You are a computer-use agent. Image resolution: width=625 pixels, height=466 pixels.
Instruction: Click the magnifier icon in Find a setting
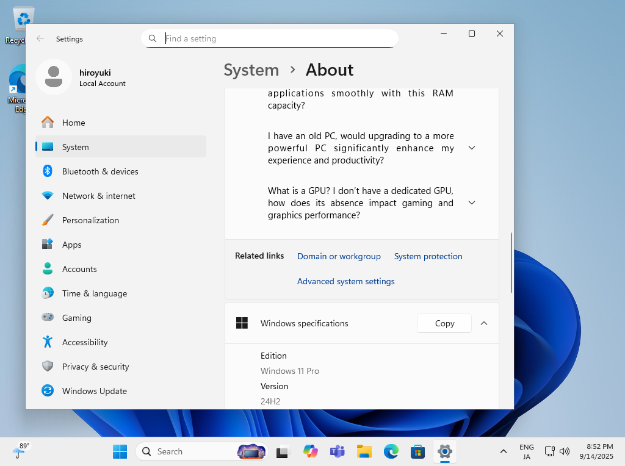click(x=152, y=38)
